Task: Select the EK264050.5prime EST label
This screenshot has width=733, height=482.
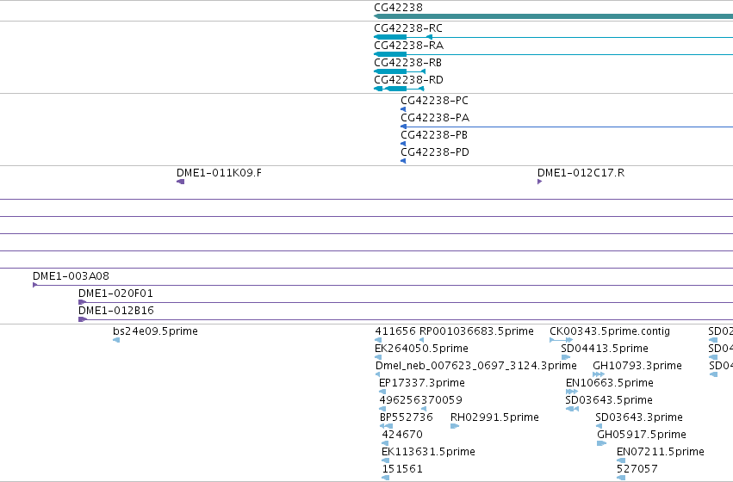Action: (x=422, y=349)
